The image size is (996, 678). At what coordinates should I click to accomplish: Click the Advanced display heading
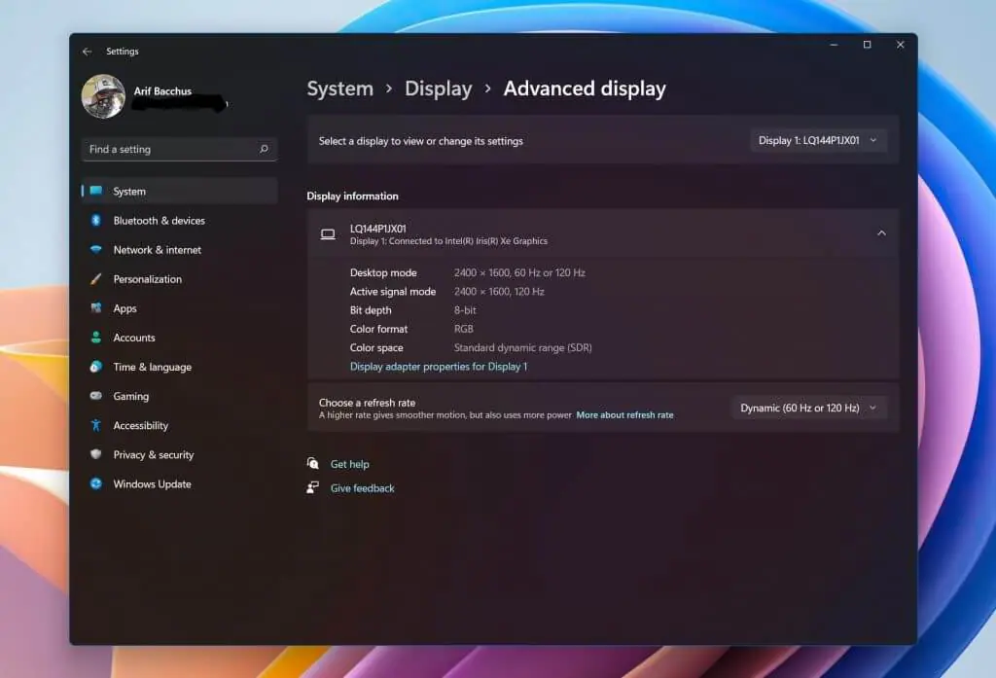(585, 89)
